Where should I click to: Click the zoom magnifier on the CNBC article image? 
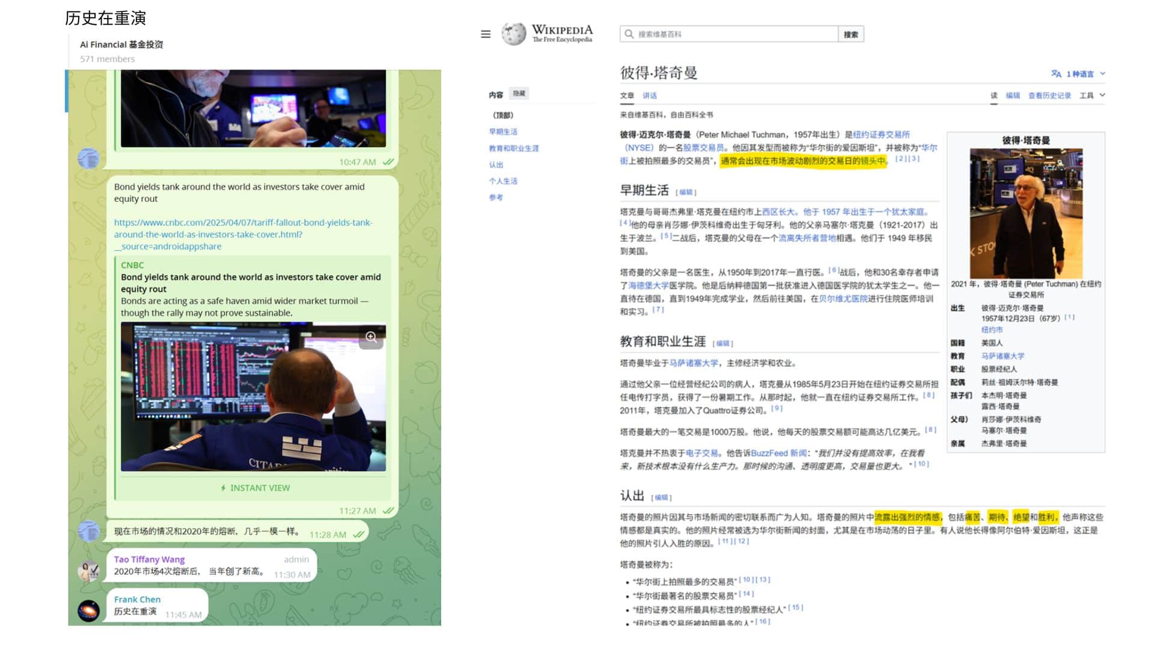click(371, 337)
